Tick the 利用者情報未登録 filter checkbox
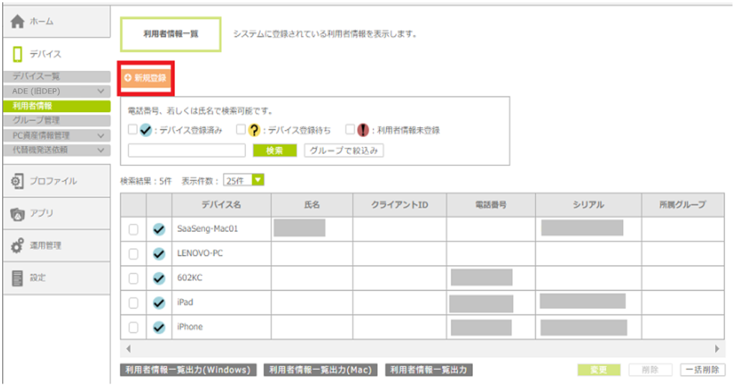The height and width of the screenshot is (385, 736). (x=350, y=130)
